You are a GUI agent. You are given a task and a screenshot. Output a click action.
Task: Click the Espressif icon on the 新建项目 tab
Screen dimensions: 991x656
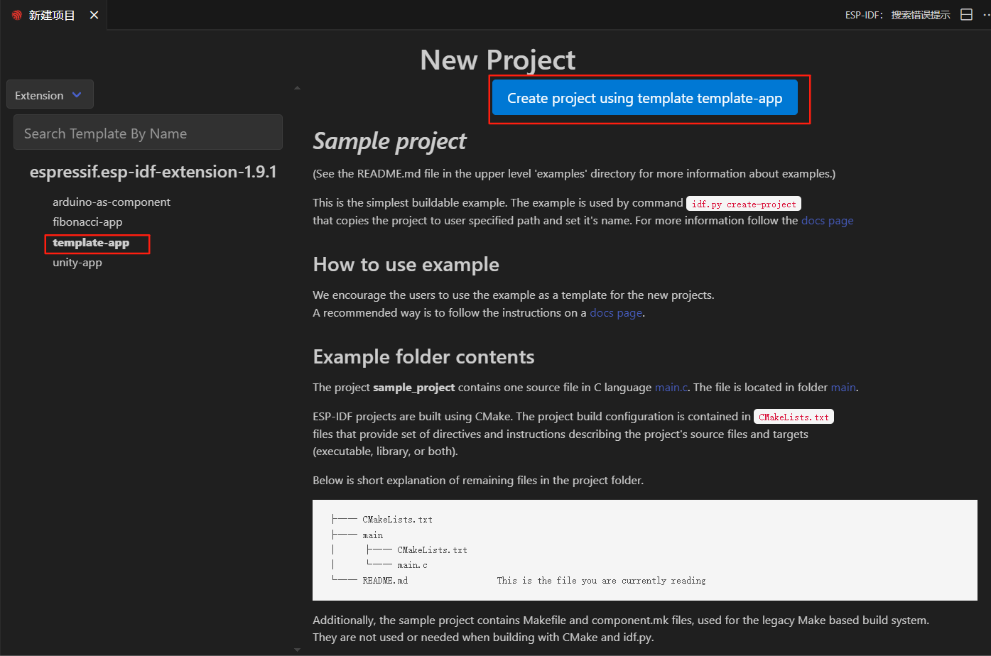click(x=17, y=15)
